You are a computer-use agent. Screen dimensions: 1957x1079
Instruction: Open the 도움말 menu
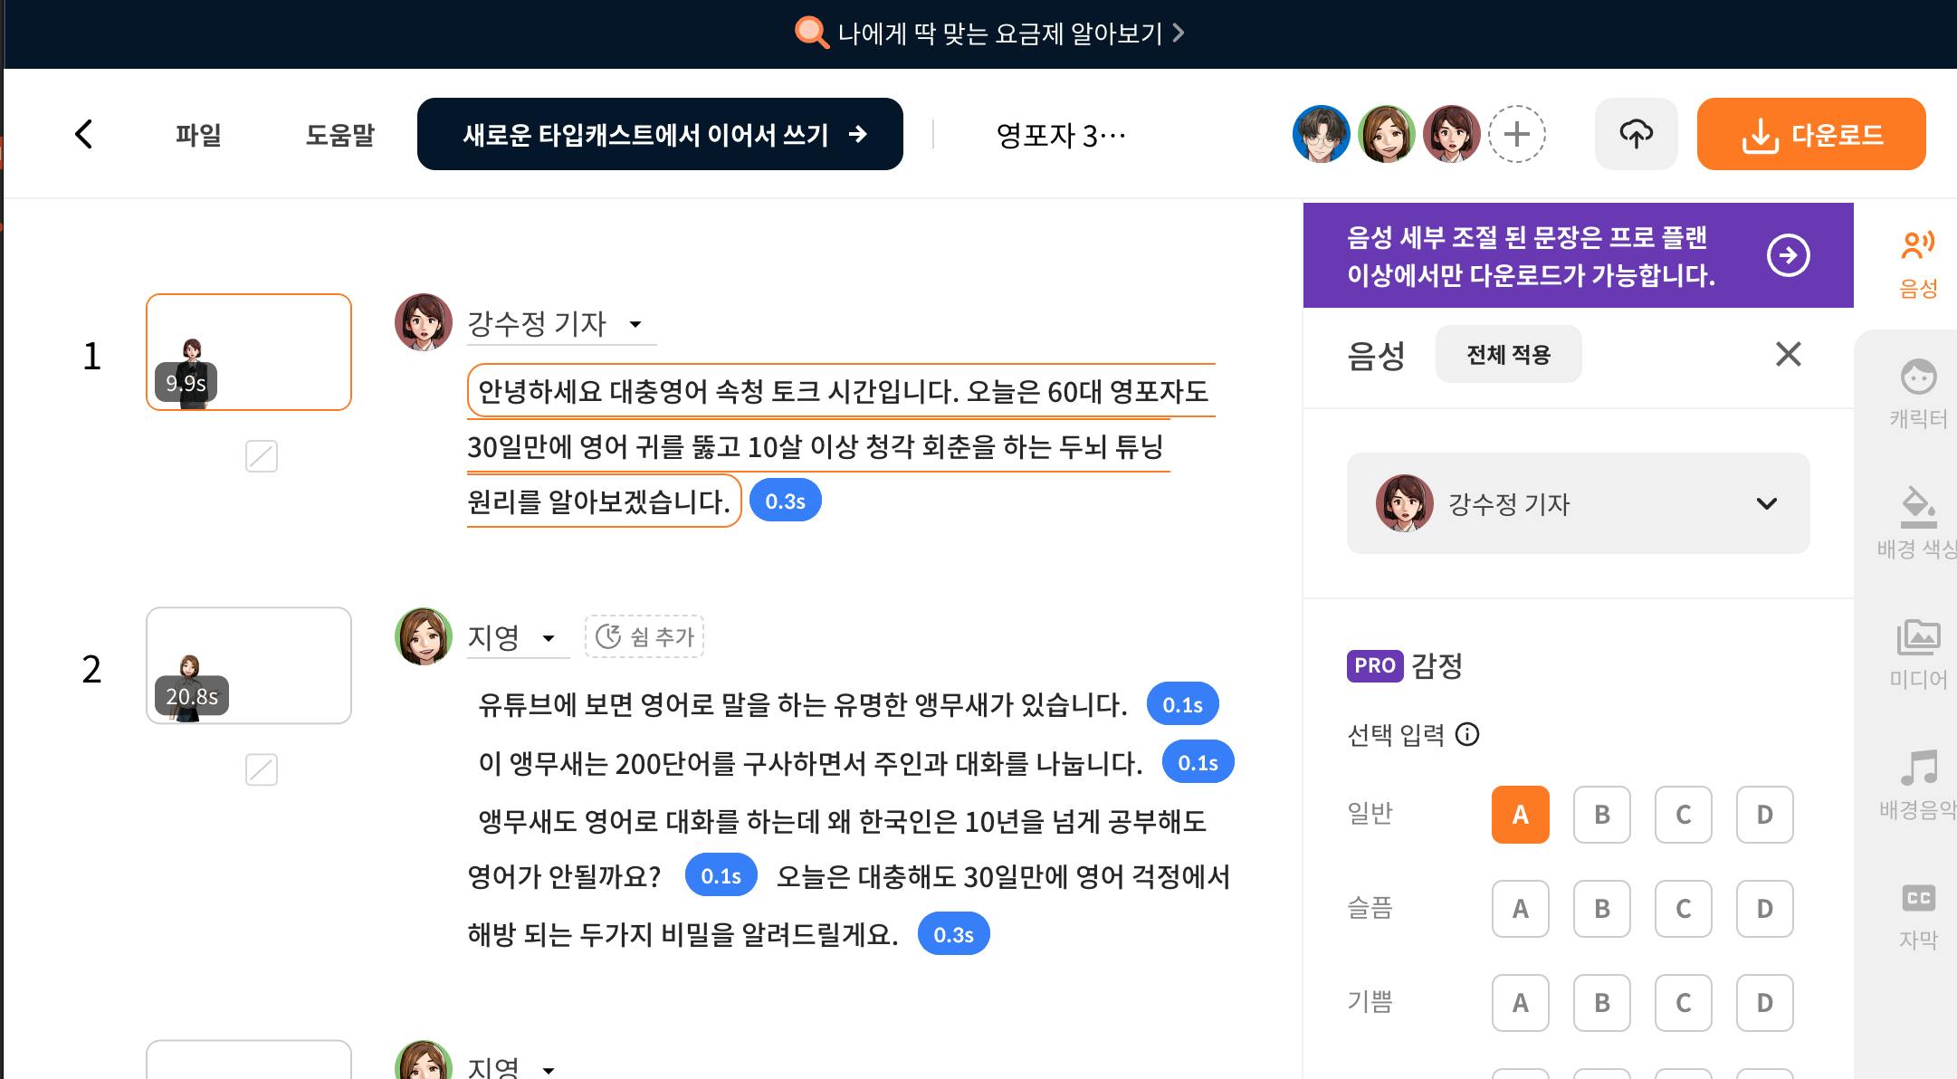pyautogui.click(x=339, y=134)
